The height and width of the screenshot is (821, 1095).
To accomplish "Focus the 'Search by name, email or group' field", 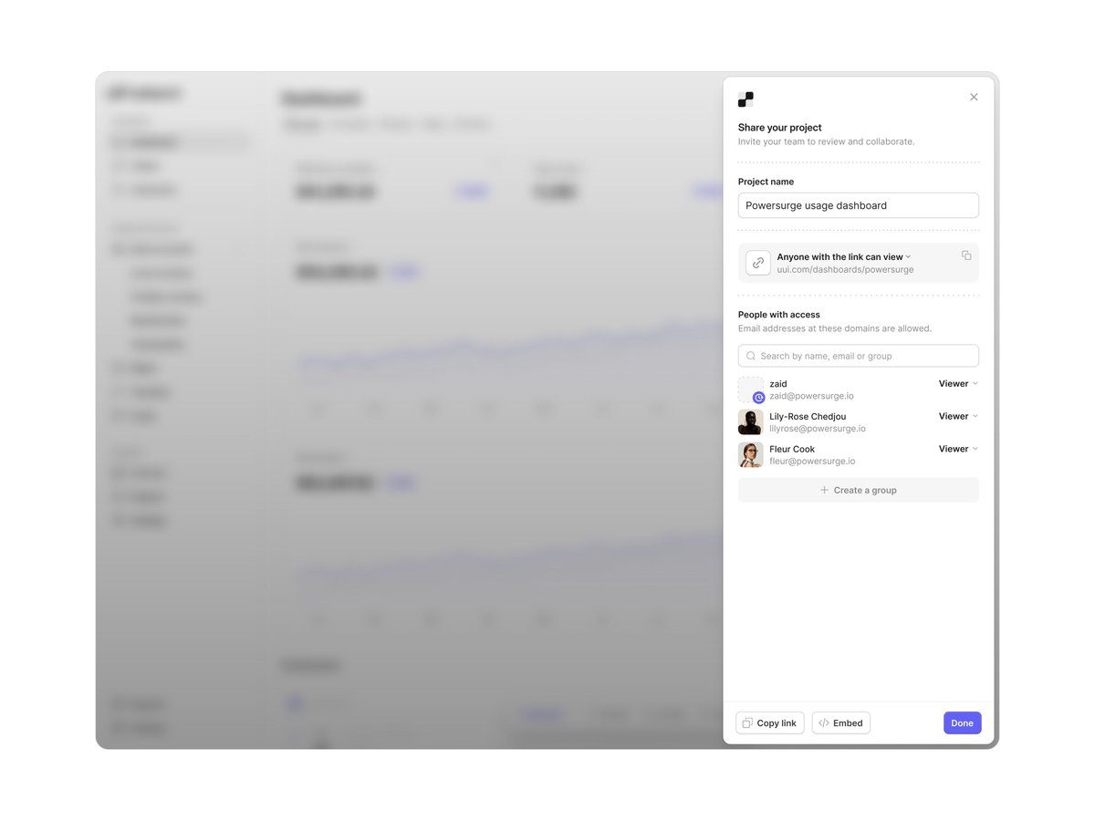I will [x=858, y=356].
